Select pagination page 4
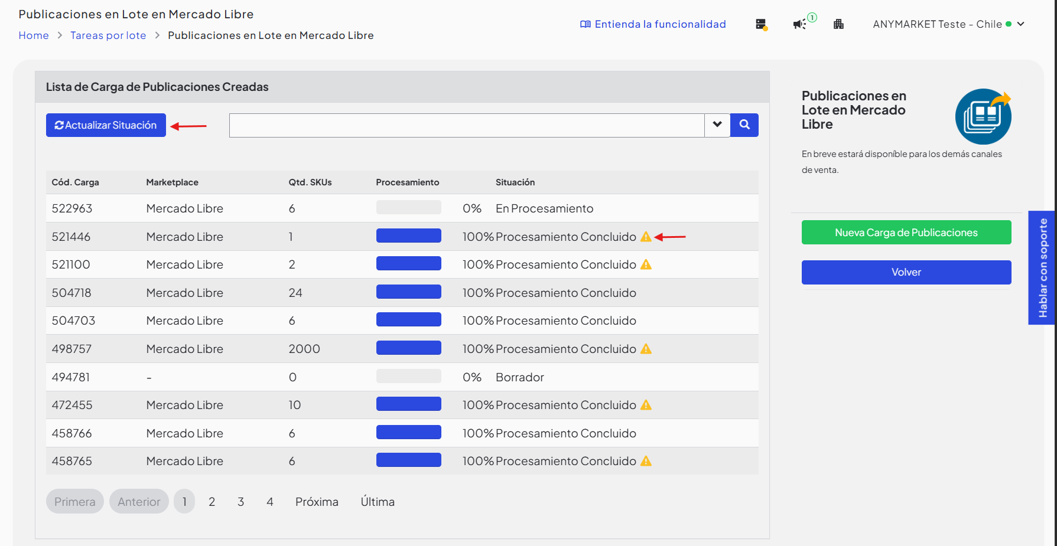1057x546 pixels. pos(270,502)
